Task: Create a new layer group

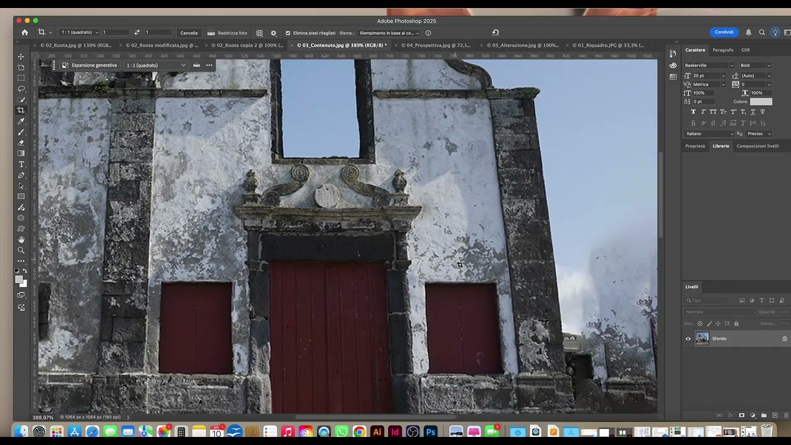Action: pos(764,415)
